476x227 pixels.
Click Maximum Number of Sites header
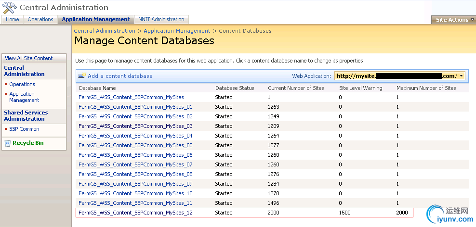click(x=426, y=88)
